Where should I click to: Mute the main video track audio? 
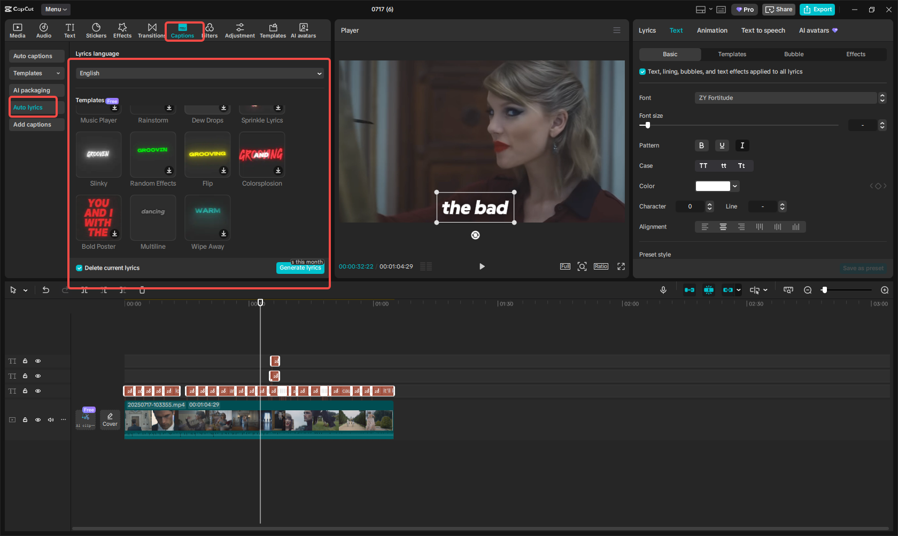51,420
